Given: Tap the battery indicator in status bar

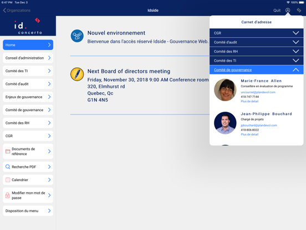Looking at the screenshot, I should click(302, 2).
